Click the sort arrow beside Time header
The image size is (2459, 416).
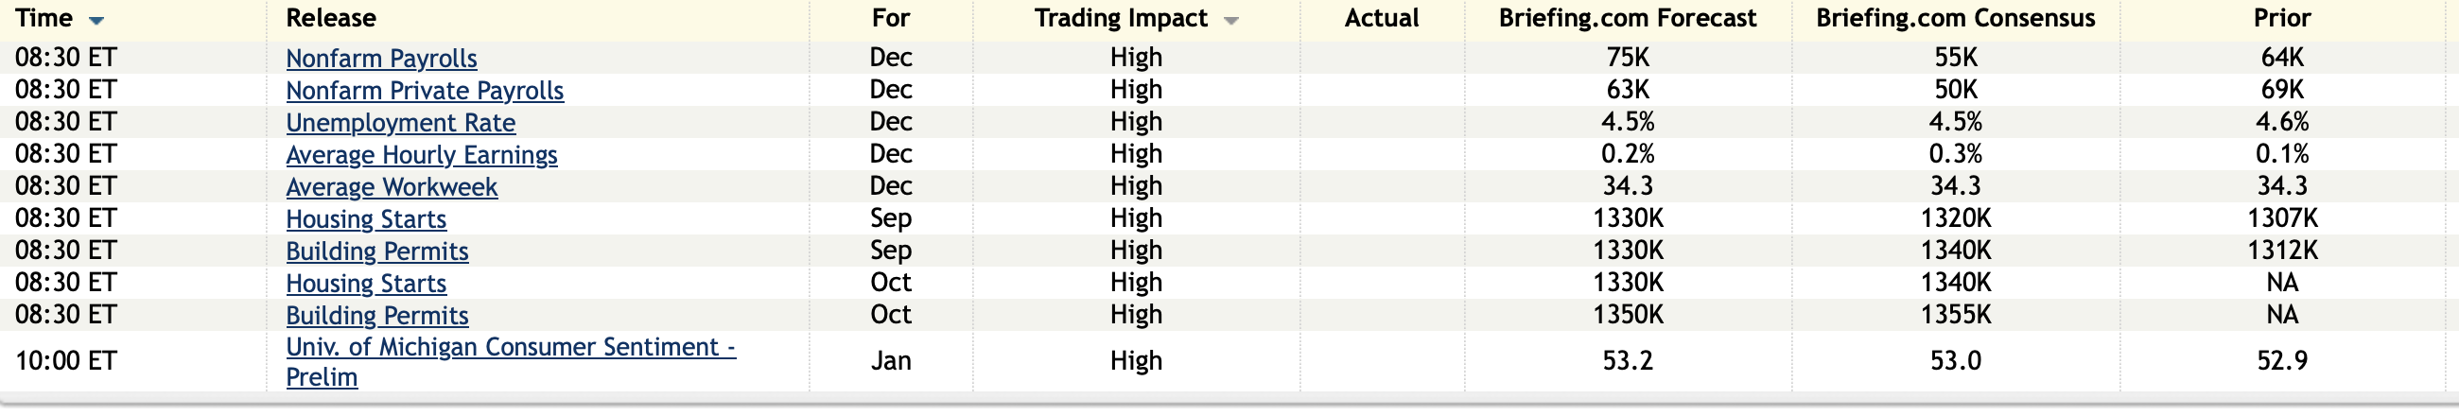(x=96, y=20)
